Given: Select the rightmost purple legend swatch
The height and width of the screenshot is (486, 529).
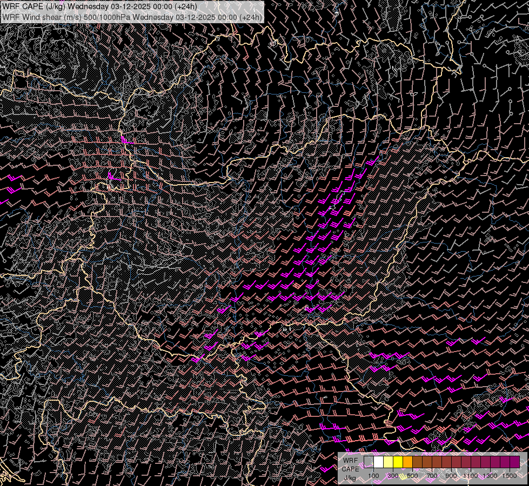Looking at the screenshot, I should (514, 462).
